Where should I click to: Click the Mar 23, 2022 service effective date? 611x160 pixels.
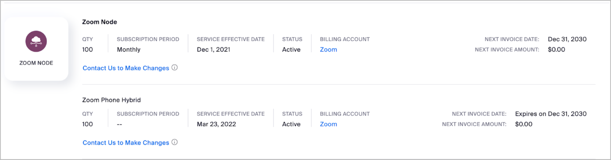click(x=216, y=124)
